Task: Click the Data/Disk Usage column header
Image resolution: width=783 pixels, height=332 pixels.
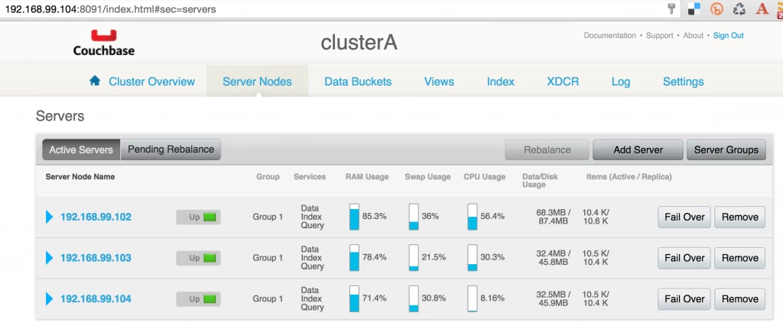Action: [540, 180]
